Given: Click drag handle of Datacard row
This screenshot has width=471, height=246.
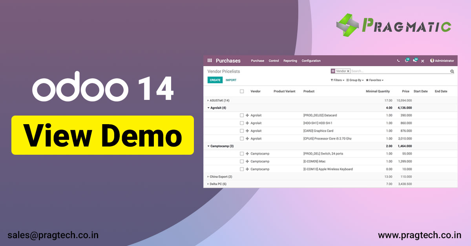Looking at the screenshot, I should [x=247, y=116].
